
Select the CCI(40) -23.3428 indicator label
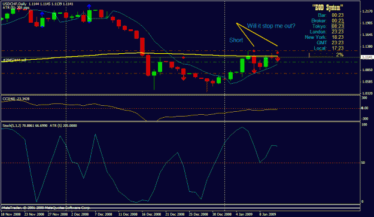16,99
